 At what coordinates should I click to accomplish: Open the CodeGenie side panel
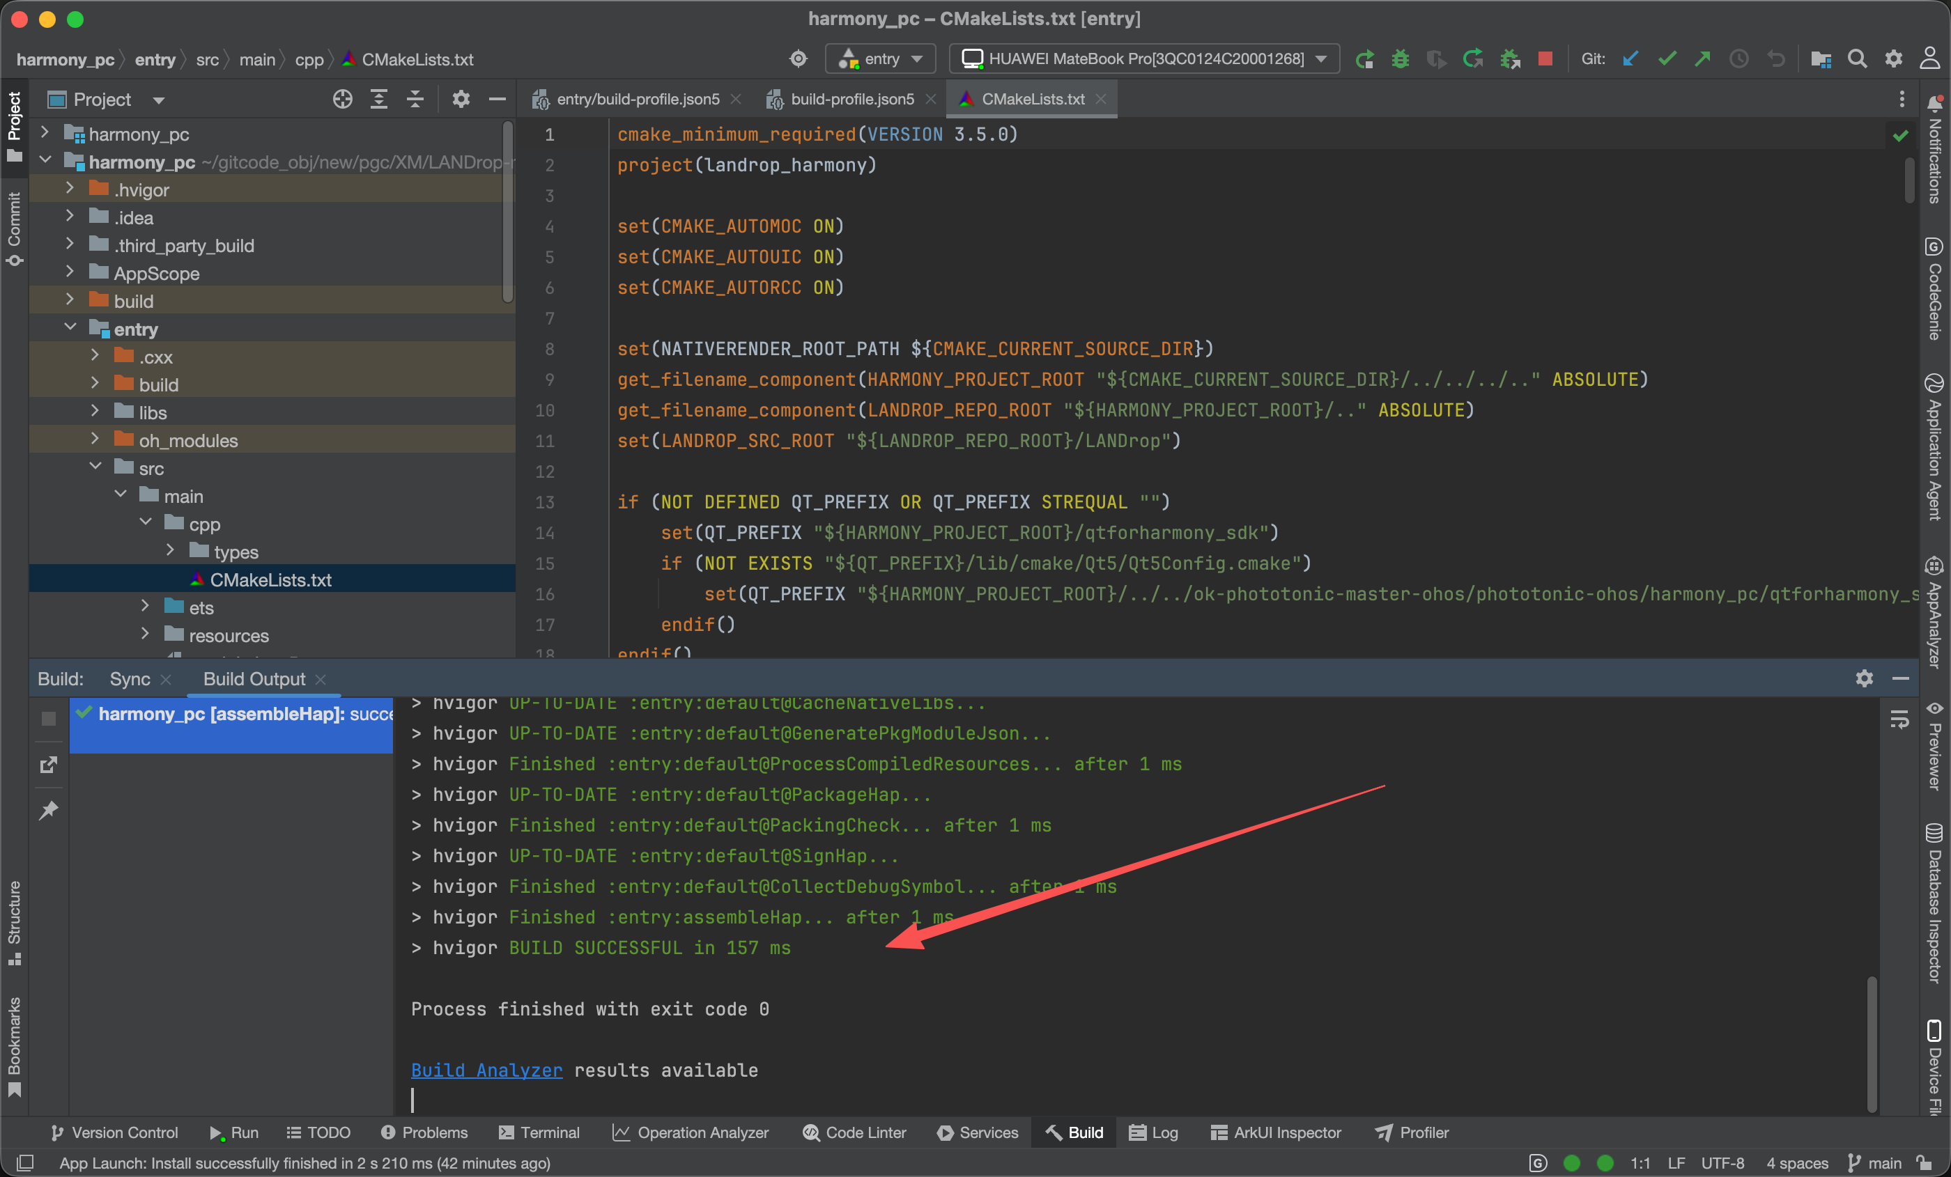[1934, 289]
